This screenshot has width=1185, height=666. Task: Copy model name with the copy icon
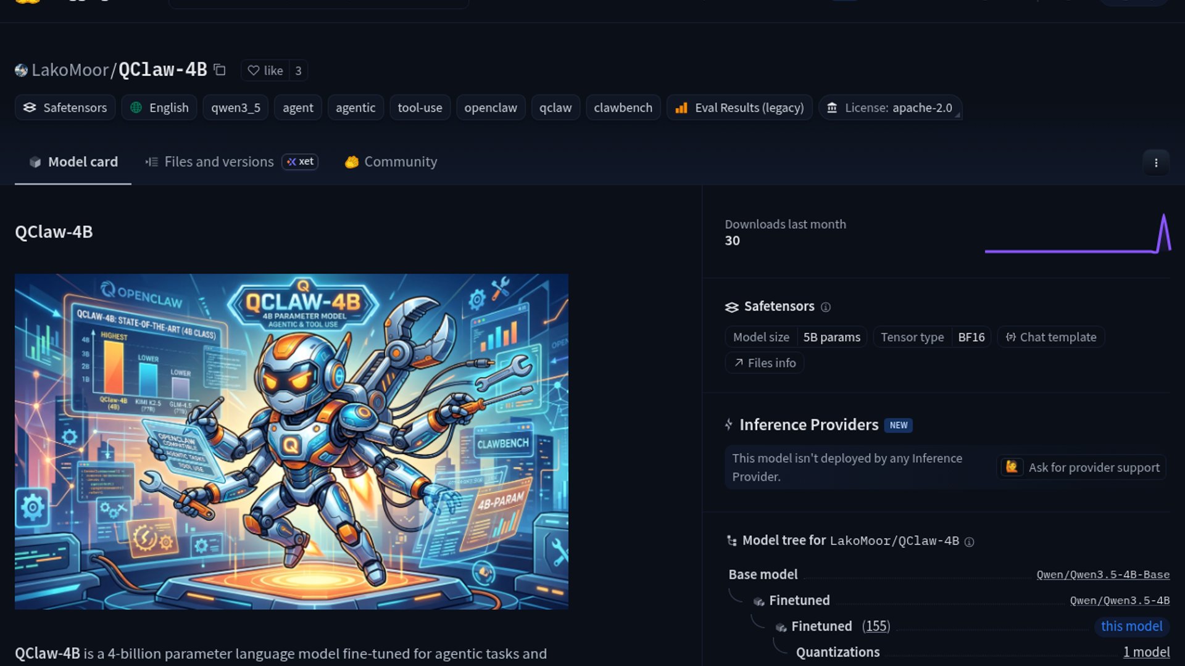[220, 70]
